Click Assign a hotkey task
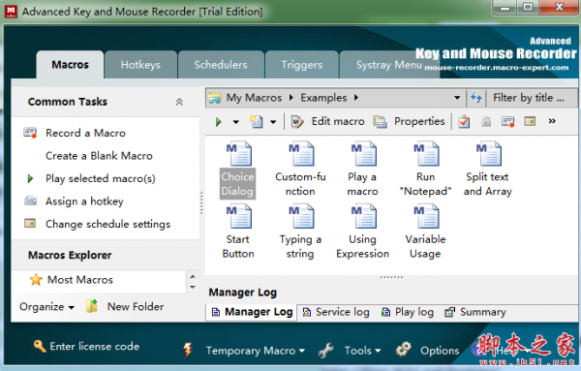The height and width of the screenshot is (371, 581). 84,201
